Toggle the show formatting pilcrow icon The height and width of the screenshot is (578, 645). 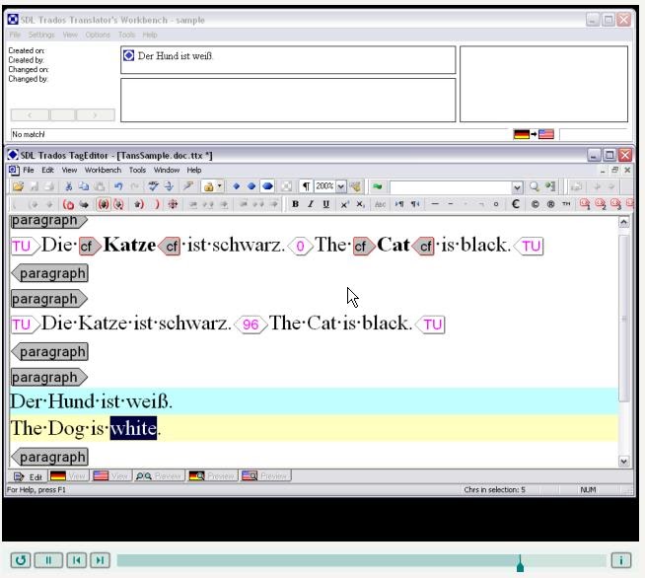[x=306, y=186]
